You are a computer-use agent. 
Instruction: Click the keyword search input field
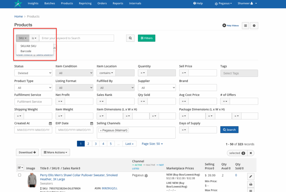[76, 38]
